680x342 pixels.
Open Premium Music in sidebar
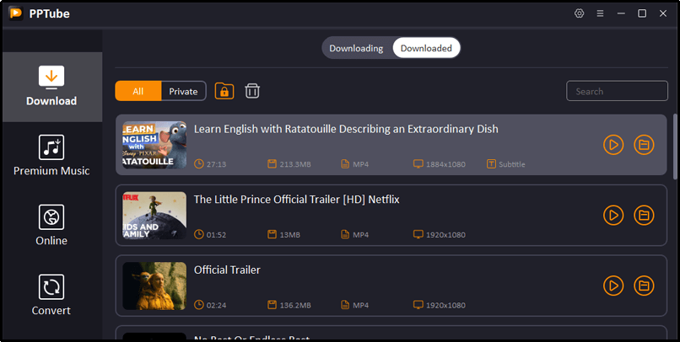click(51, 156)
